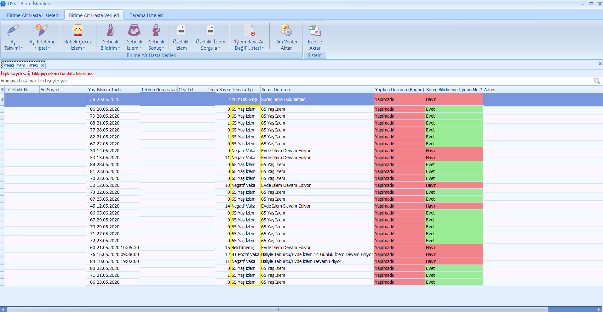The height and width of the screenshot is (312, 603).
Task: Export the list with Excel'e Aktar icon
Action: [x=315, y=31]
